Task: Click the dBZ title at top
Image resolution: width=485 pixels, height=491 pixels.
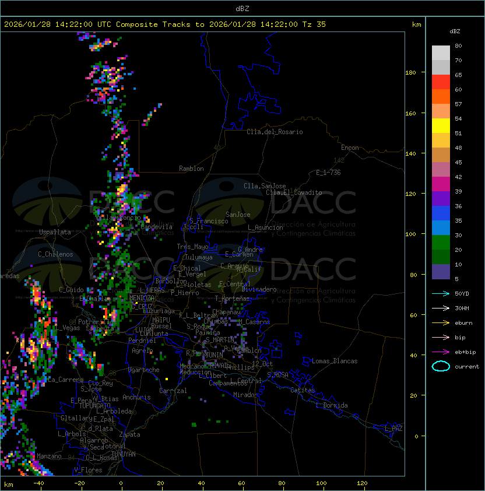Action: 242,8
